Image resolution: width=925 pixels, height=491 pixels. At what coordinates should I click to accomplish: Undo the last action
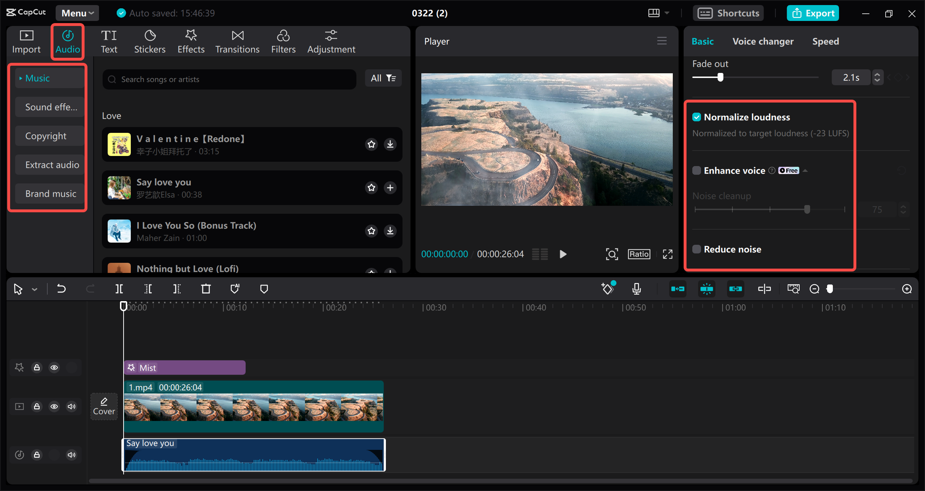(61, 289)
